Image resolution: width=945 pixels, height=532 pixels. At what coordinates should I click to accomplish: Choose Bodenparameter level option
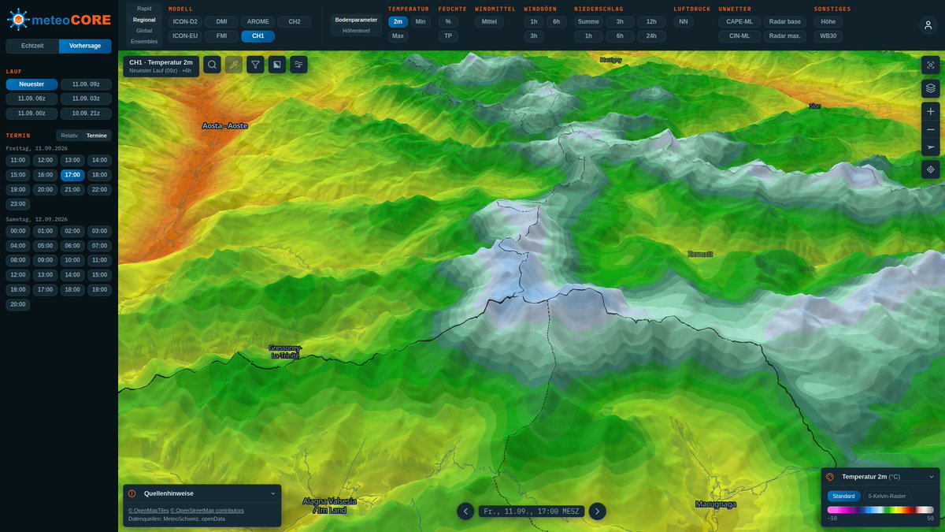pos(356,20)
